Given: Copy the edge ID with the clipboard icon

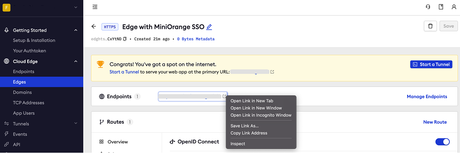Looking at the screenshot, I should click(125, 39).
